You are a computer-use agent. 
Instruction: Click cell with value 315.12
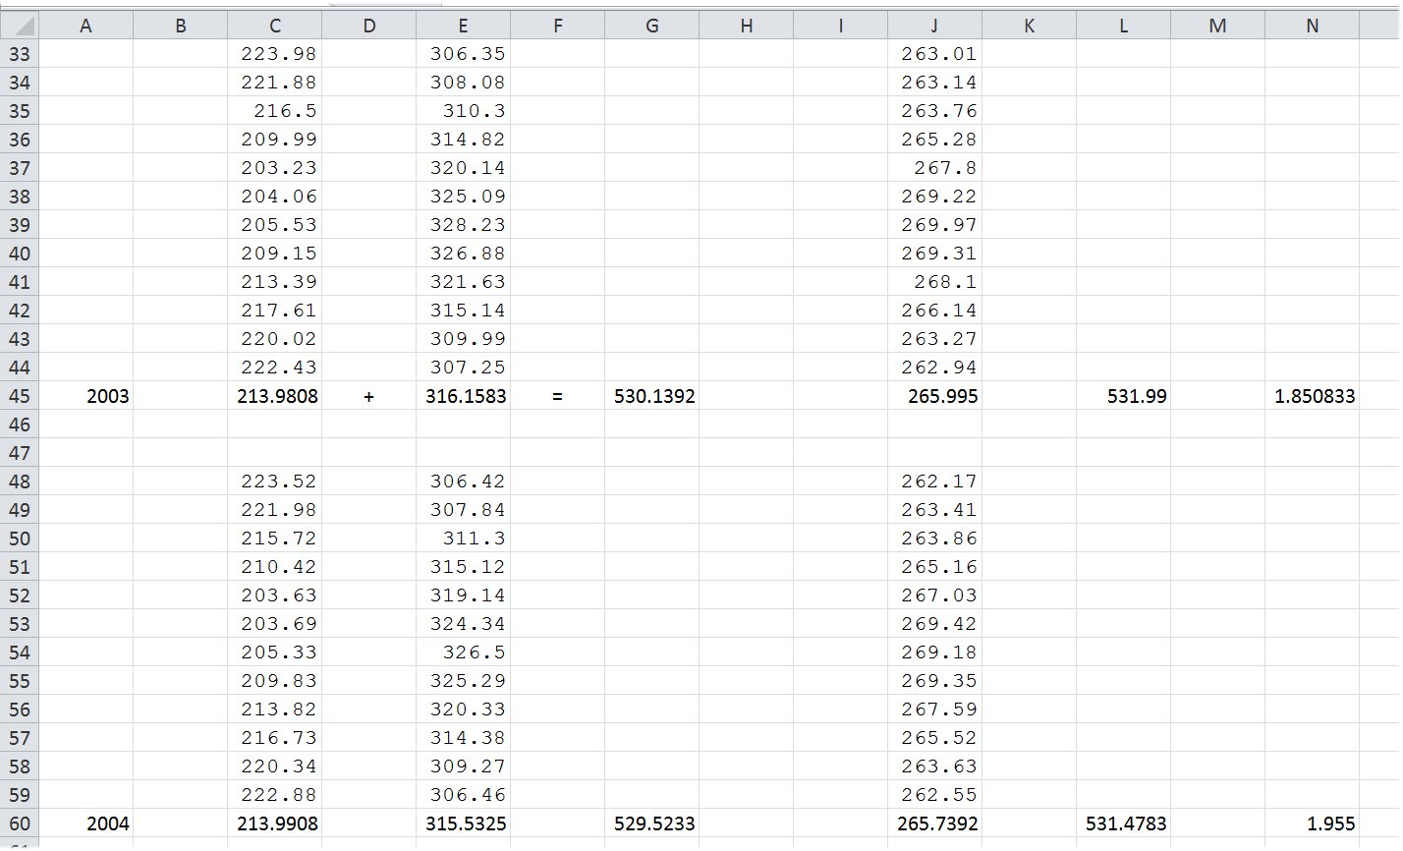point(463,567)
